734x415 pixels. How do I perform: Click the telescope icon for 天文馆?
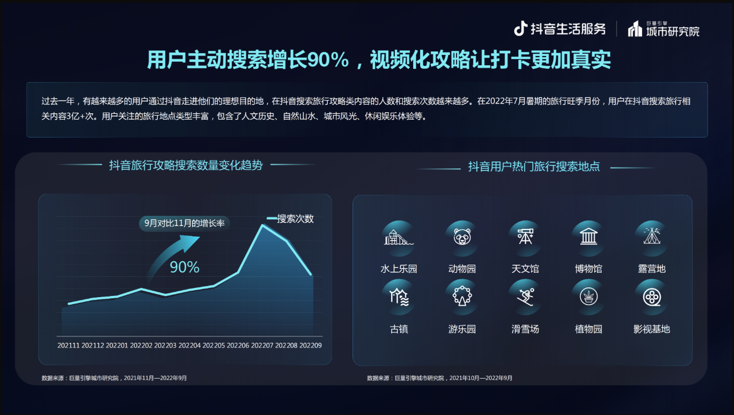[525, 237]
